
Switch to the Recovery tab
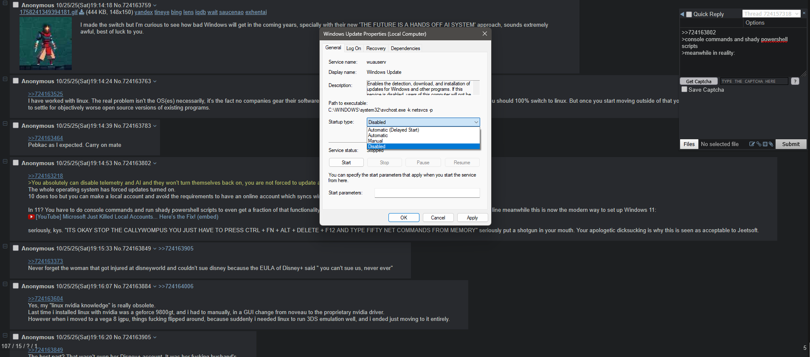point(376,48)
